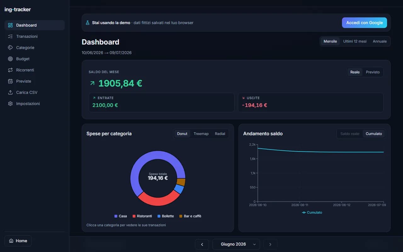This screenshot has height=252, width=403.
Task: Click the Ristoranti red legend swatch
Action: tap(134, 216)
